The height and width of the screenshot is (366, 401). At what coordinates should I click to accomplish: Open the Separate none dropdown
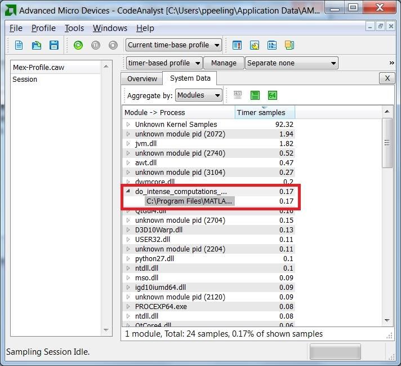292,63
